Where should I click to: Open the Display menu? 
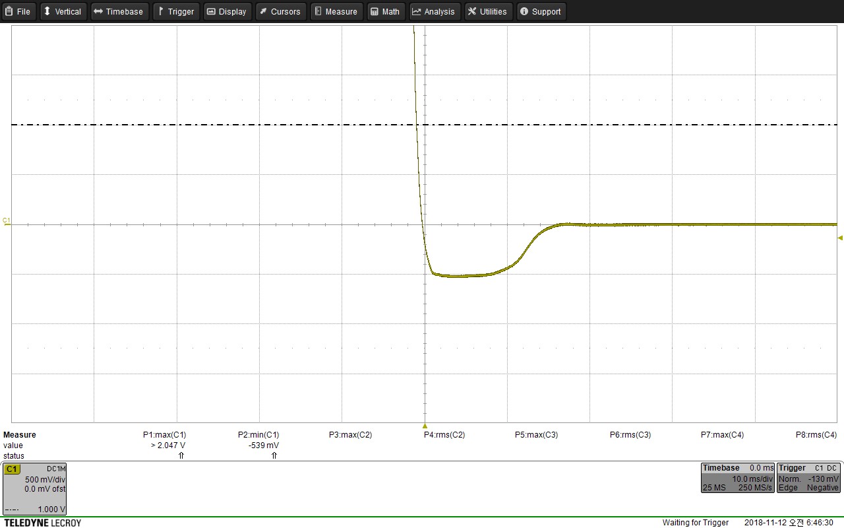(227, 11)
